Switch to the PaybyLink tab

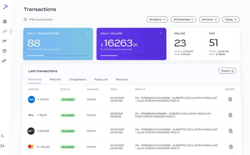coord(101,79)
